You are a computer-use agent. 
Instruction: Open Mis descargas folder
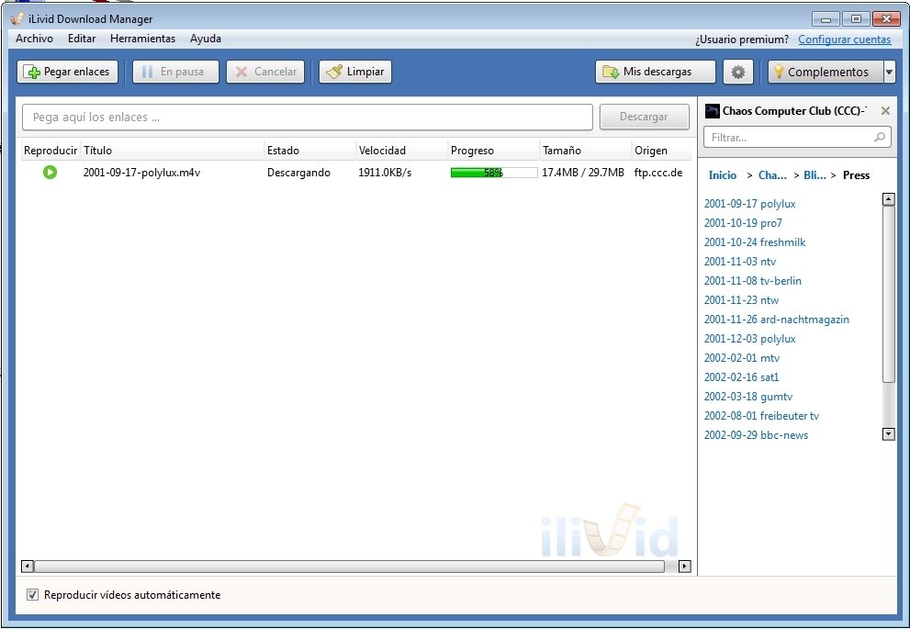[x=656, y=72]
